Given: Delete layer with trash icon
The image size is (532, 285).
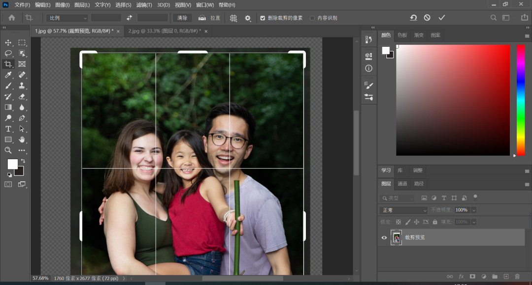Looking at the screenshot, I should point(517,277).
